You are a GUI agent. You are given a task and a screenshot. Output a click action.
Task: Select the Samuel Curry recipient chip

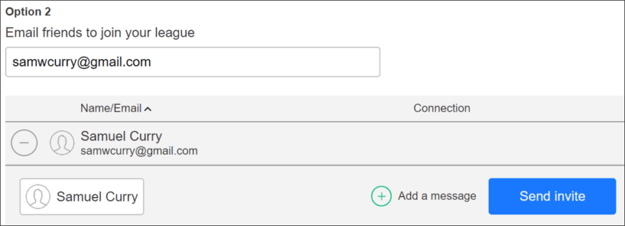pyautogui.click(x=82, y=197)
